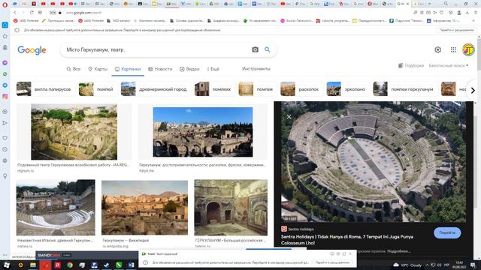Open the regnum.ru underground theatre thumbnail
Screen dimensions: 481x270
[x=74, y=132]
